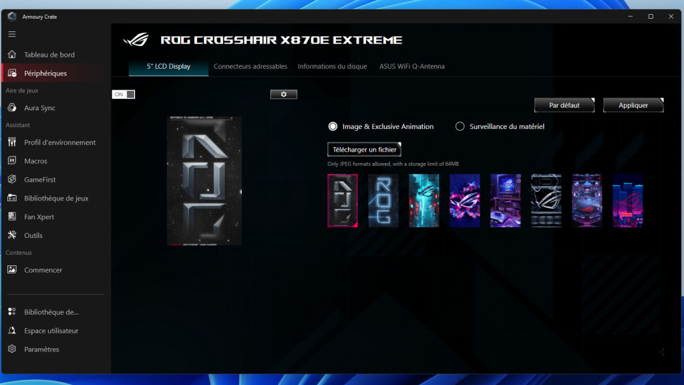Click the Paramètres gear icon
Screen dimensions: 684x385
pyautogui.click(x=12, y=349)
